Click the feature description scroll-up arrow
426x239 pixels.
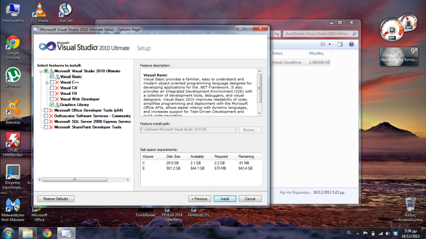coord(260,71)
